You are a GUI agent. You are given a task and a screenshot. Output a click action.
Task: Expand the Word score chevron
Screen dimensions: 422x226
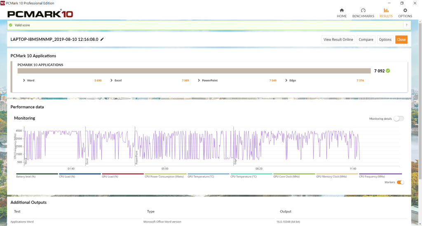[24, 80]
